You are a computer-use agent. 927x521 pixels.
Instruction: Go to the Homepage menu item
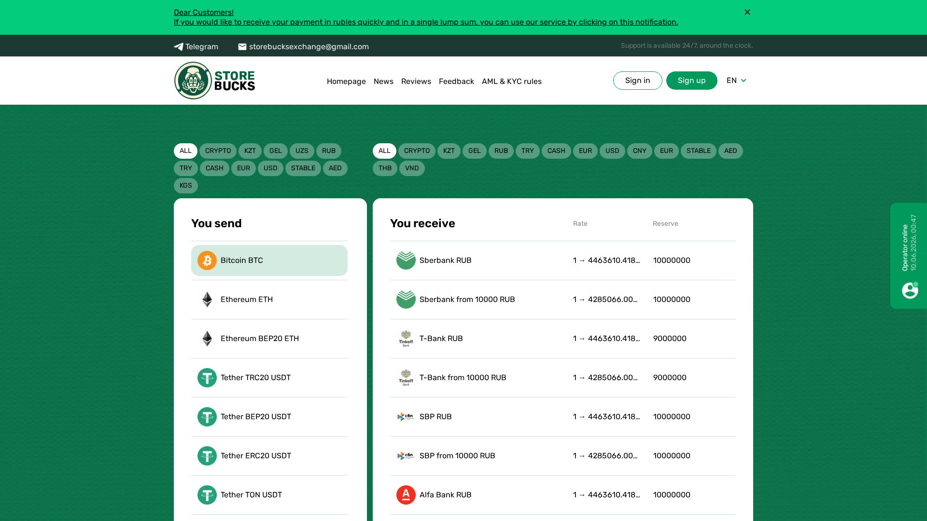pos(346,82)
